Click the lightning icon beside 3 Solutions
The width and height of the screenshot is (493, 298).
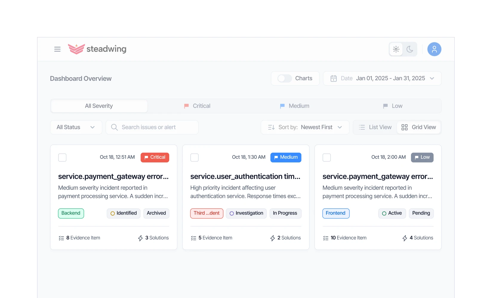click(x=140, y=238)
